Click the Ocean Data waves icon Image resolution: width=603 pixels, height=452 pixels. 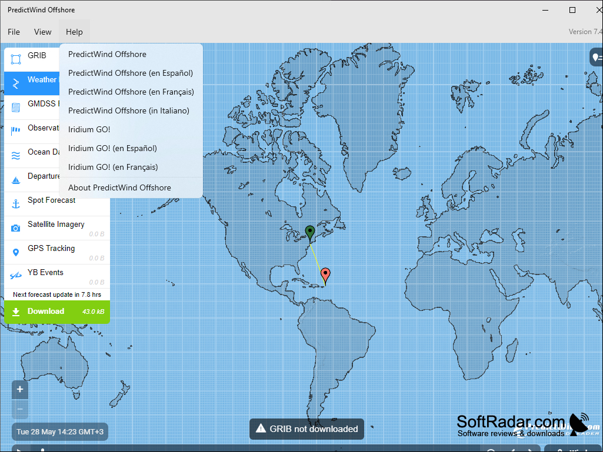tap(16, 156)
